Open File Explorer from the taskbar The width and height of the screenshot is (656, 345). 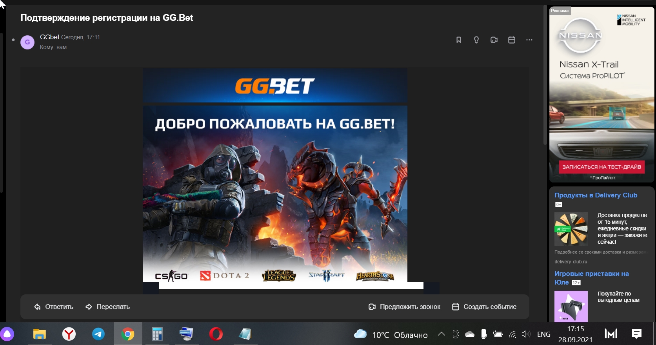tap(39, 334)
